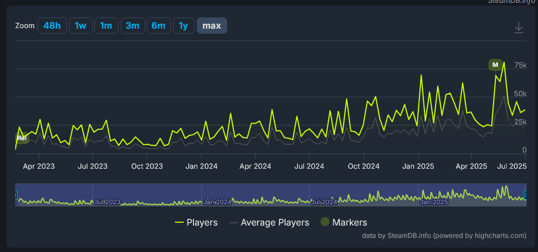538x252 pixels.
Task: Click the Jan 2024 x-axis label
Action: point(201,166)
